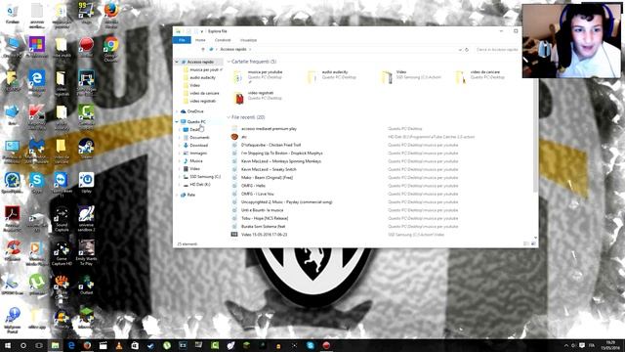Open the Firefox icon on the taskbar
This screenshot has width=625, height=352.
pos(87,345)
